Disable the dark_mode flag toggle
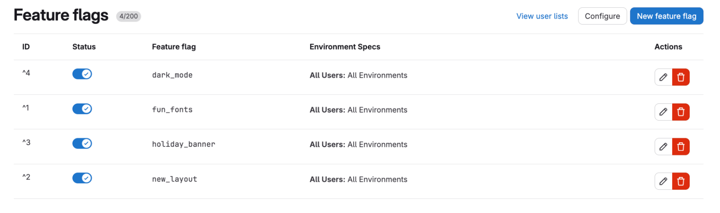The image size is (720, 213). tap(82, 74)
